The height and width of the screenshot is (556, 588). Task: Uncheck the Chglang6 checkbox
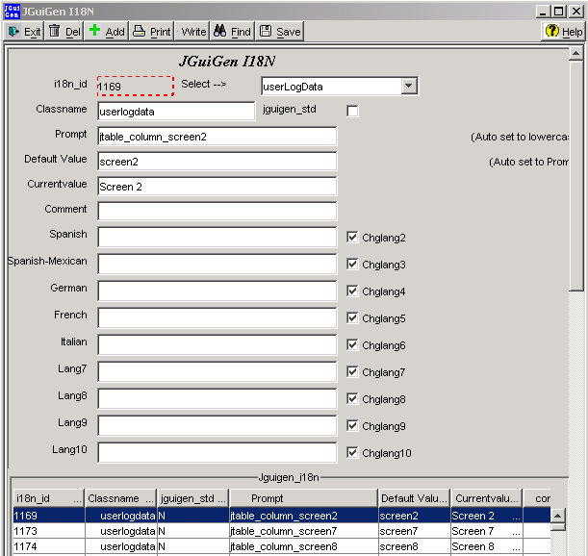click(x=352, y=345)
